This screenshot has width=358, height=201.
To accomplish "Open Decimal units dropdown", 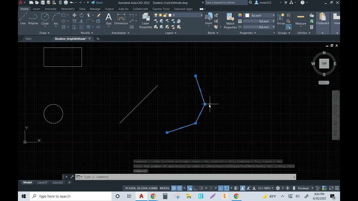I will (305, 188).
